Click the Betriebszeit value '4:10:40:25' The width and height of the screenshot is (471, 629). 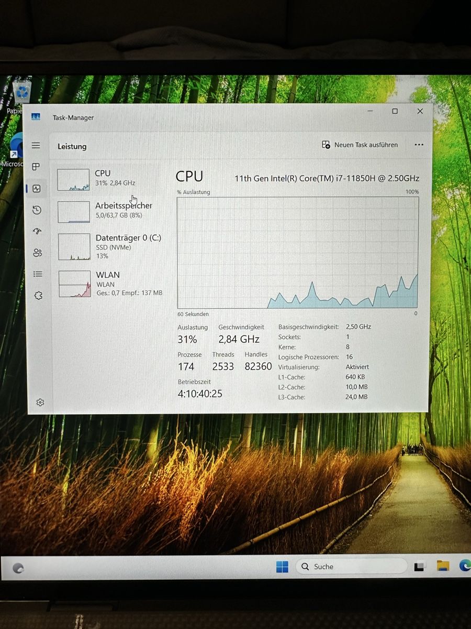(x=200, y=394)
